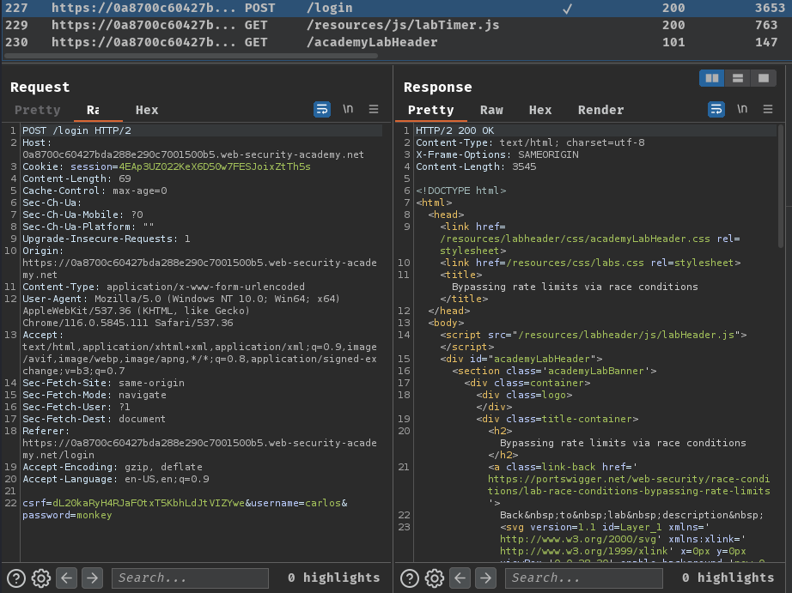Click the csrf token value in request body
The height and width of the screenshot is (593, 792).
149,503
